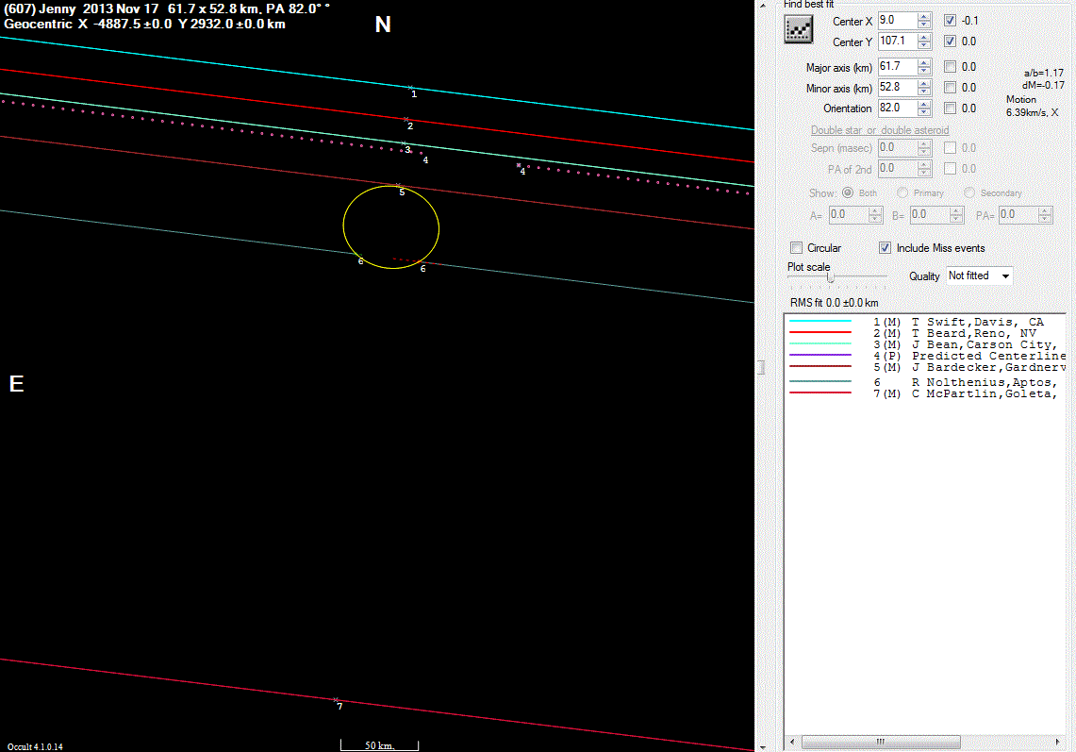Click the Motion 6.39km/s, X text

point(1032,106)
